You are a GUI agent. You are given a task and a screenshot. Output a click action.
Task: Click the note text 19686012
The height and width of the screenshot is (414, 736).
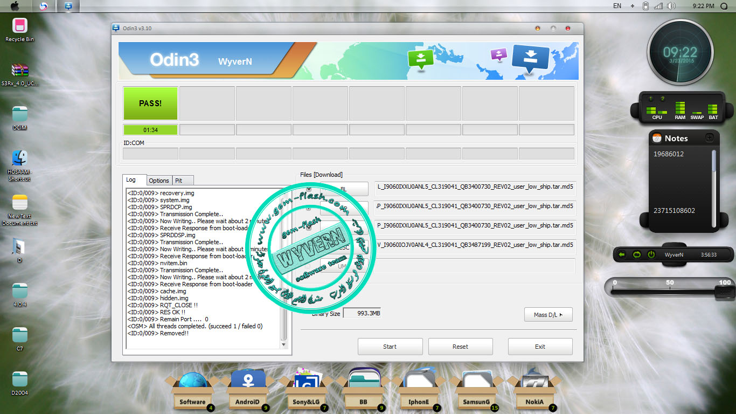669,154
